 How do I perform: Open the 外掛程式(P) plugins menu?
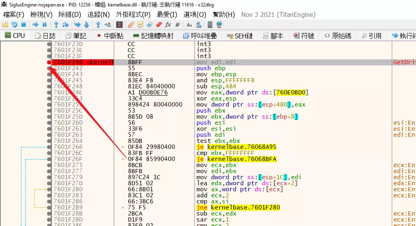133,15
